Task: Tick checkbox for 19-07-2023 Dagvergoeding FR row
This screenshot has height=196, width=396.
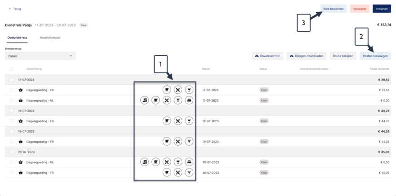Action: [11, 142]
